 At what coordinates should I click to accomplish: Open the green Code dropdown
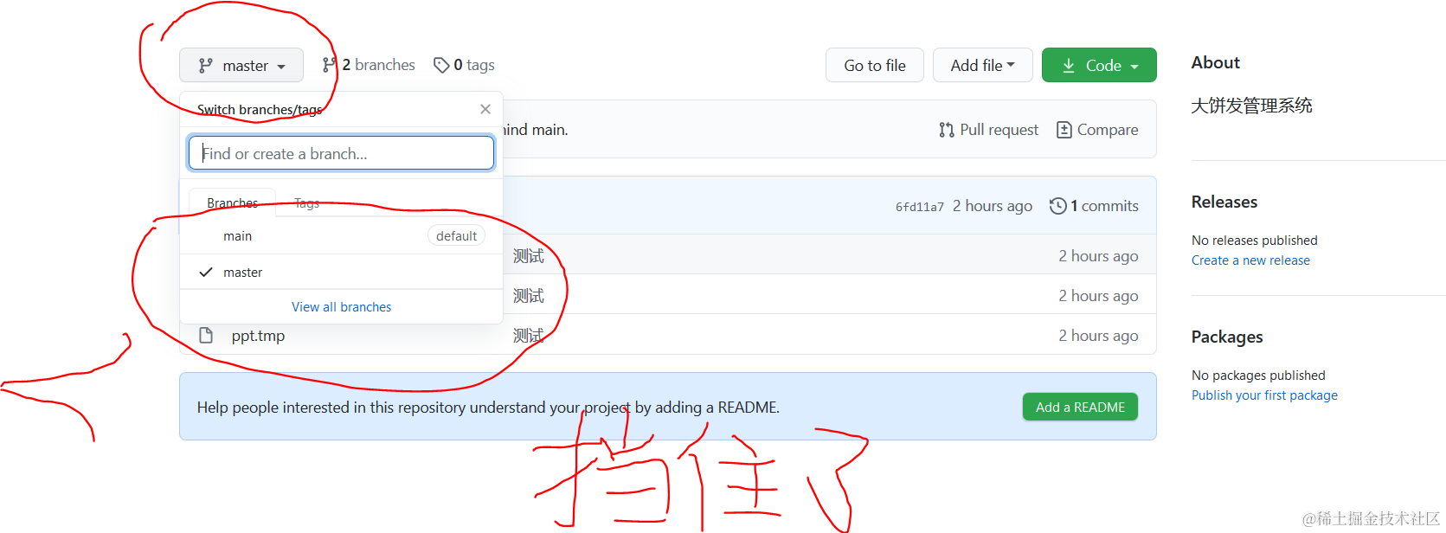click(1099, 65)
